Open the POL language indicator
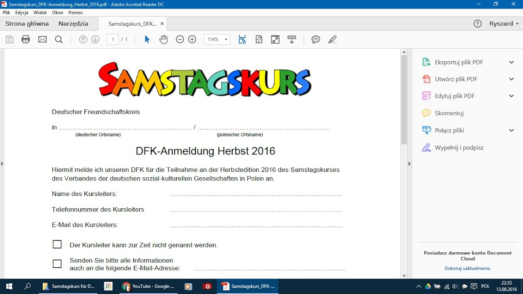 pyautogui.click(x=485, y=286)
